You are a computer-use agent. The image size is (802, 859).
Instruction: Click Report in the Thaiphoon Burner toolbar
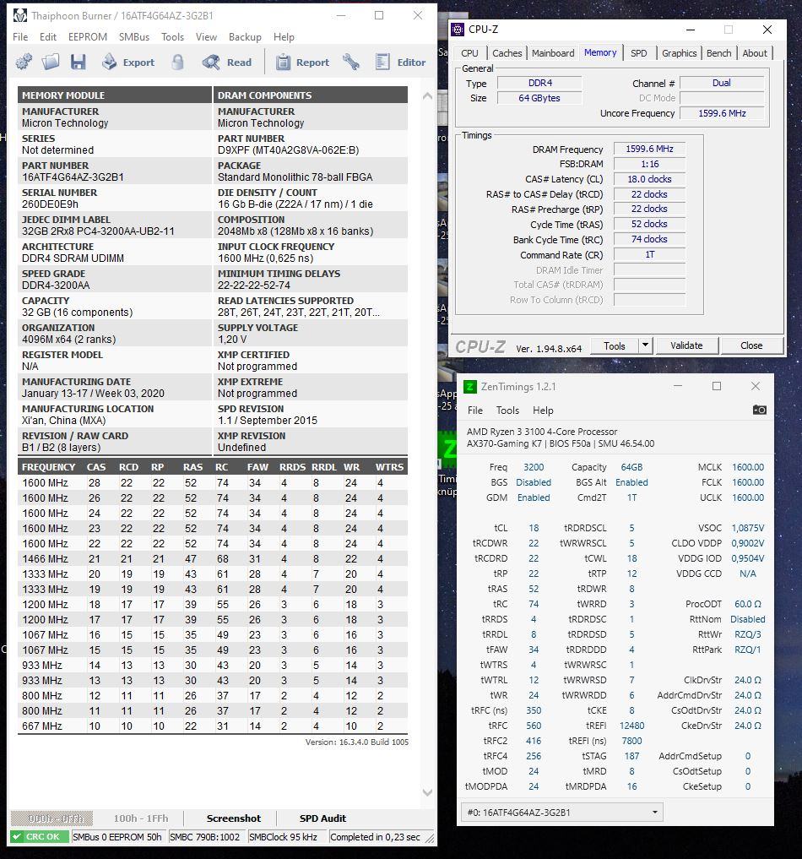coord(303,62)
